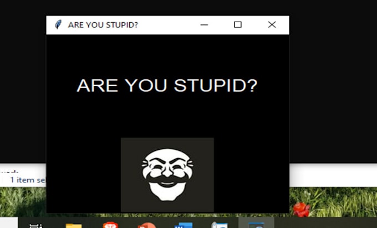Click the feather icon in the title bar
This screenshot has width=377, height=228.
[x=58, y=24]
